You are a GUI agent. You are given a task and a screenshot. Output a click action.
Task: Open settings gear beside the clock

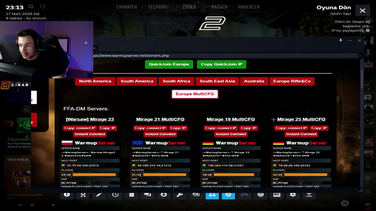point(31,6)
